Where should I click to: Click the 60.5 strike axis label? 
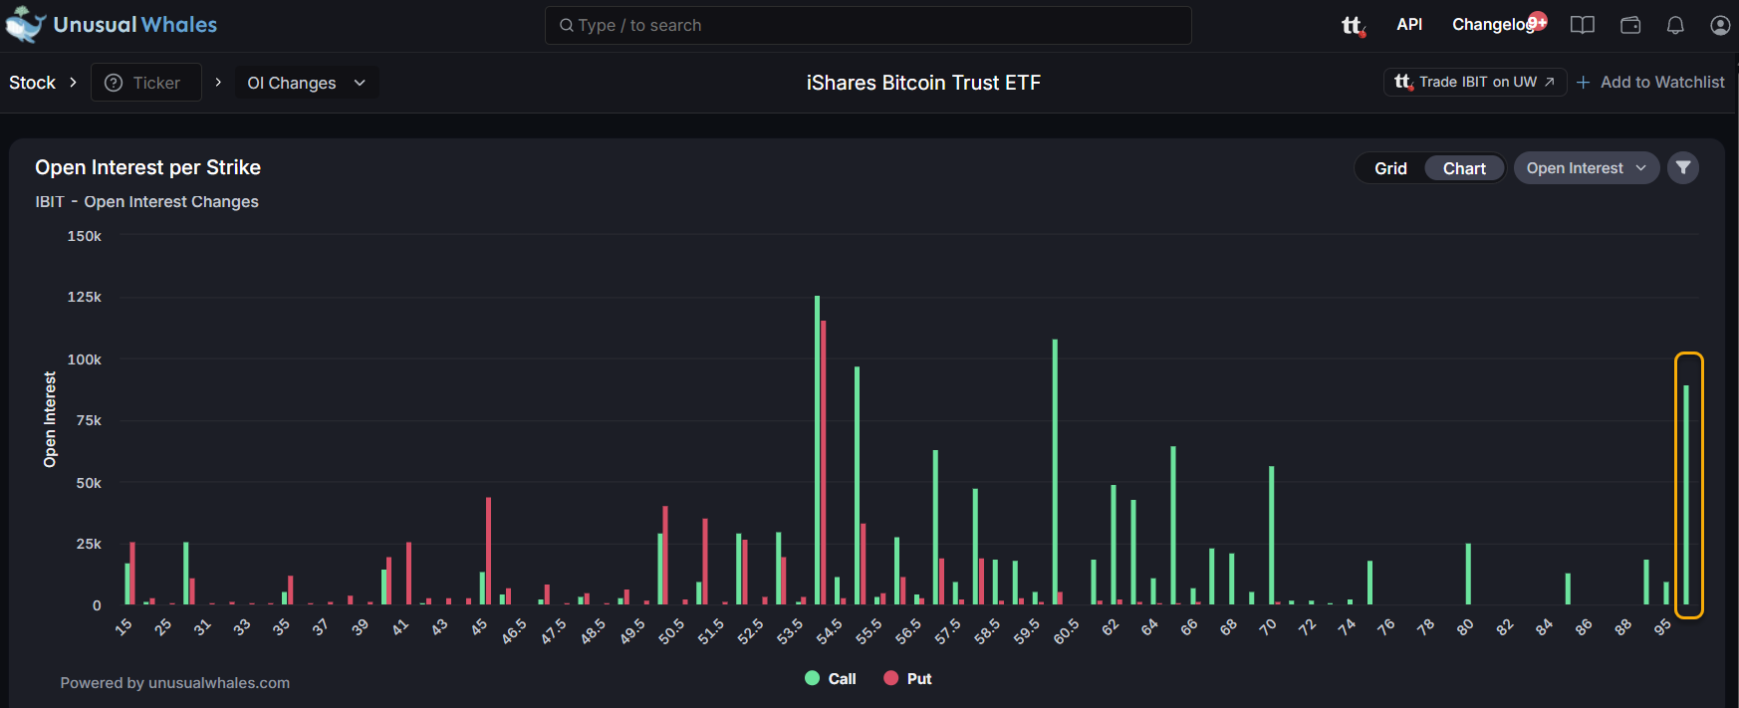[x=1066, y=631]
